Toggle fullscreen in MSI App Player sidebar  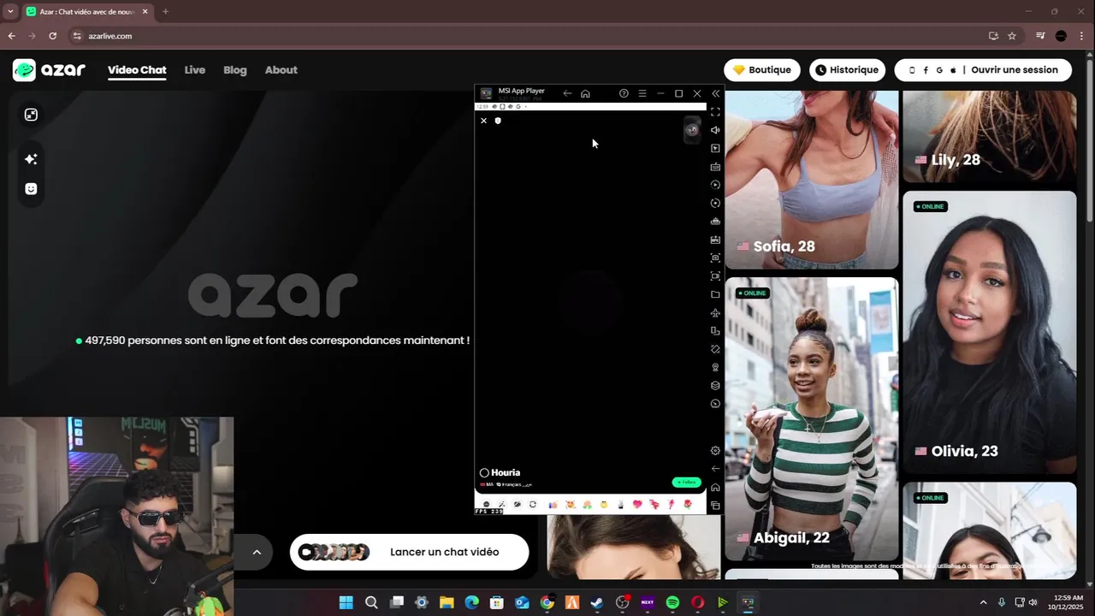[715, 112]
